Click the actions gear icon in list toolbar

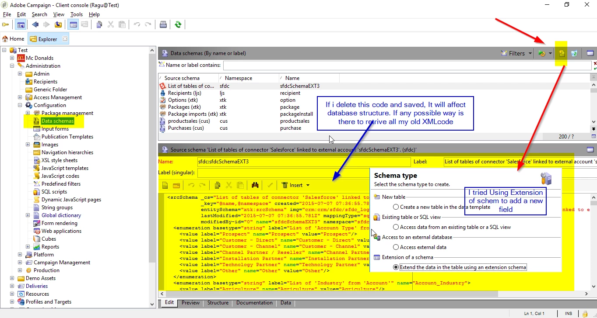pyautogui.click(x=542, y=53)
